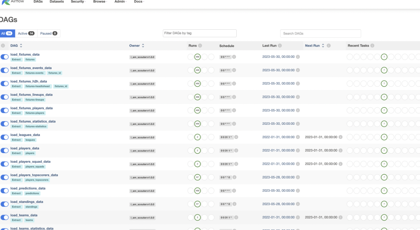Toggle the load_leagues_data DAG switch
The image size is (420, 230).
coord(4,137)
